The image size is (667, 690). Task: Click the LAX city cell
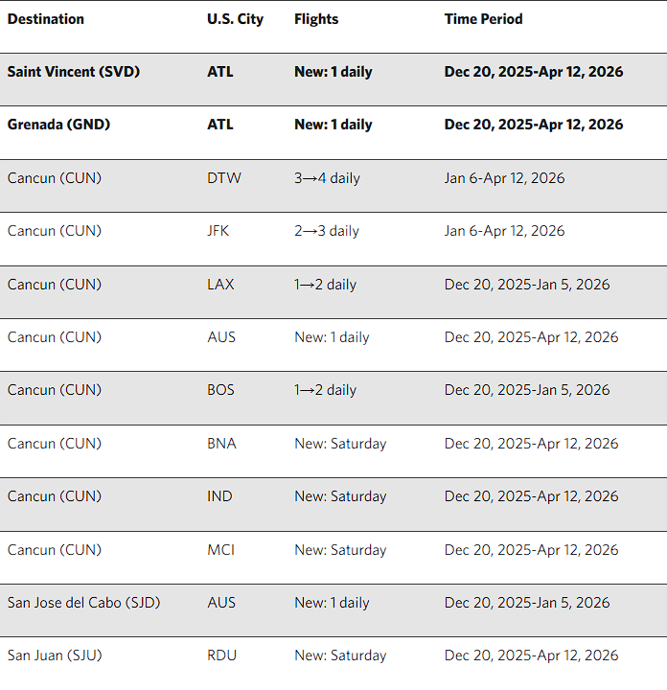[220, 285]
